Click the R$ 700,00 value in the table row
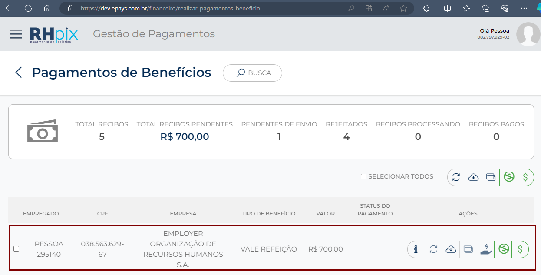 click(326, 249)
